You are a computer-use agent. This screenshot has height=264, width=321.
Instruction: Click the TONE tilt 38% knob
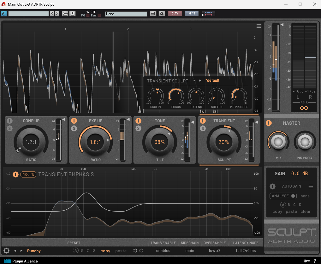(160, 142)
